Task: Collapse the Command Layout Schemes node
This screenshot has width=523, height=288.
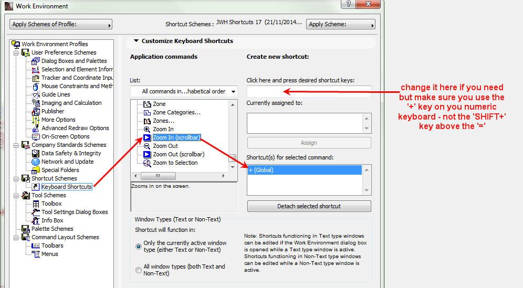Action: [x=16, y=237]
